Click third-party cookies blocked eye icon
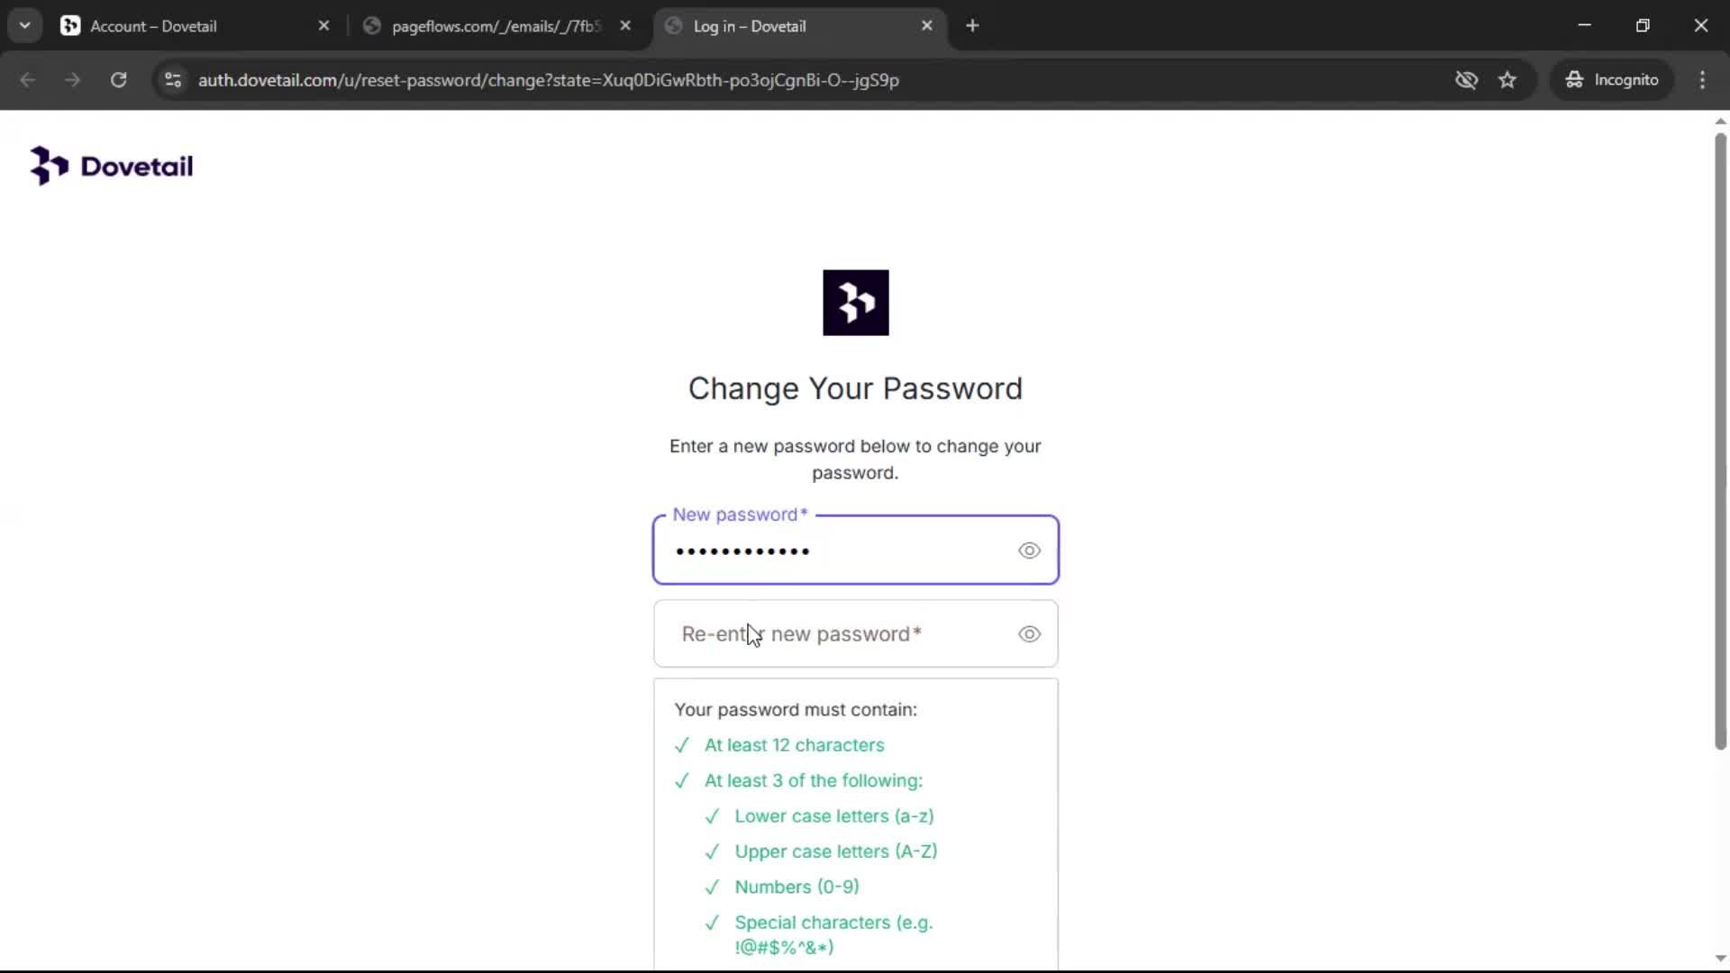The image size is (1730, 973). (x=1466, y=80)
